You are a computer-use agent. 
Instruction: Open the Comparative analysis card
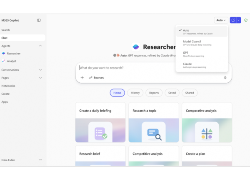(207, 122)
